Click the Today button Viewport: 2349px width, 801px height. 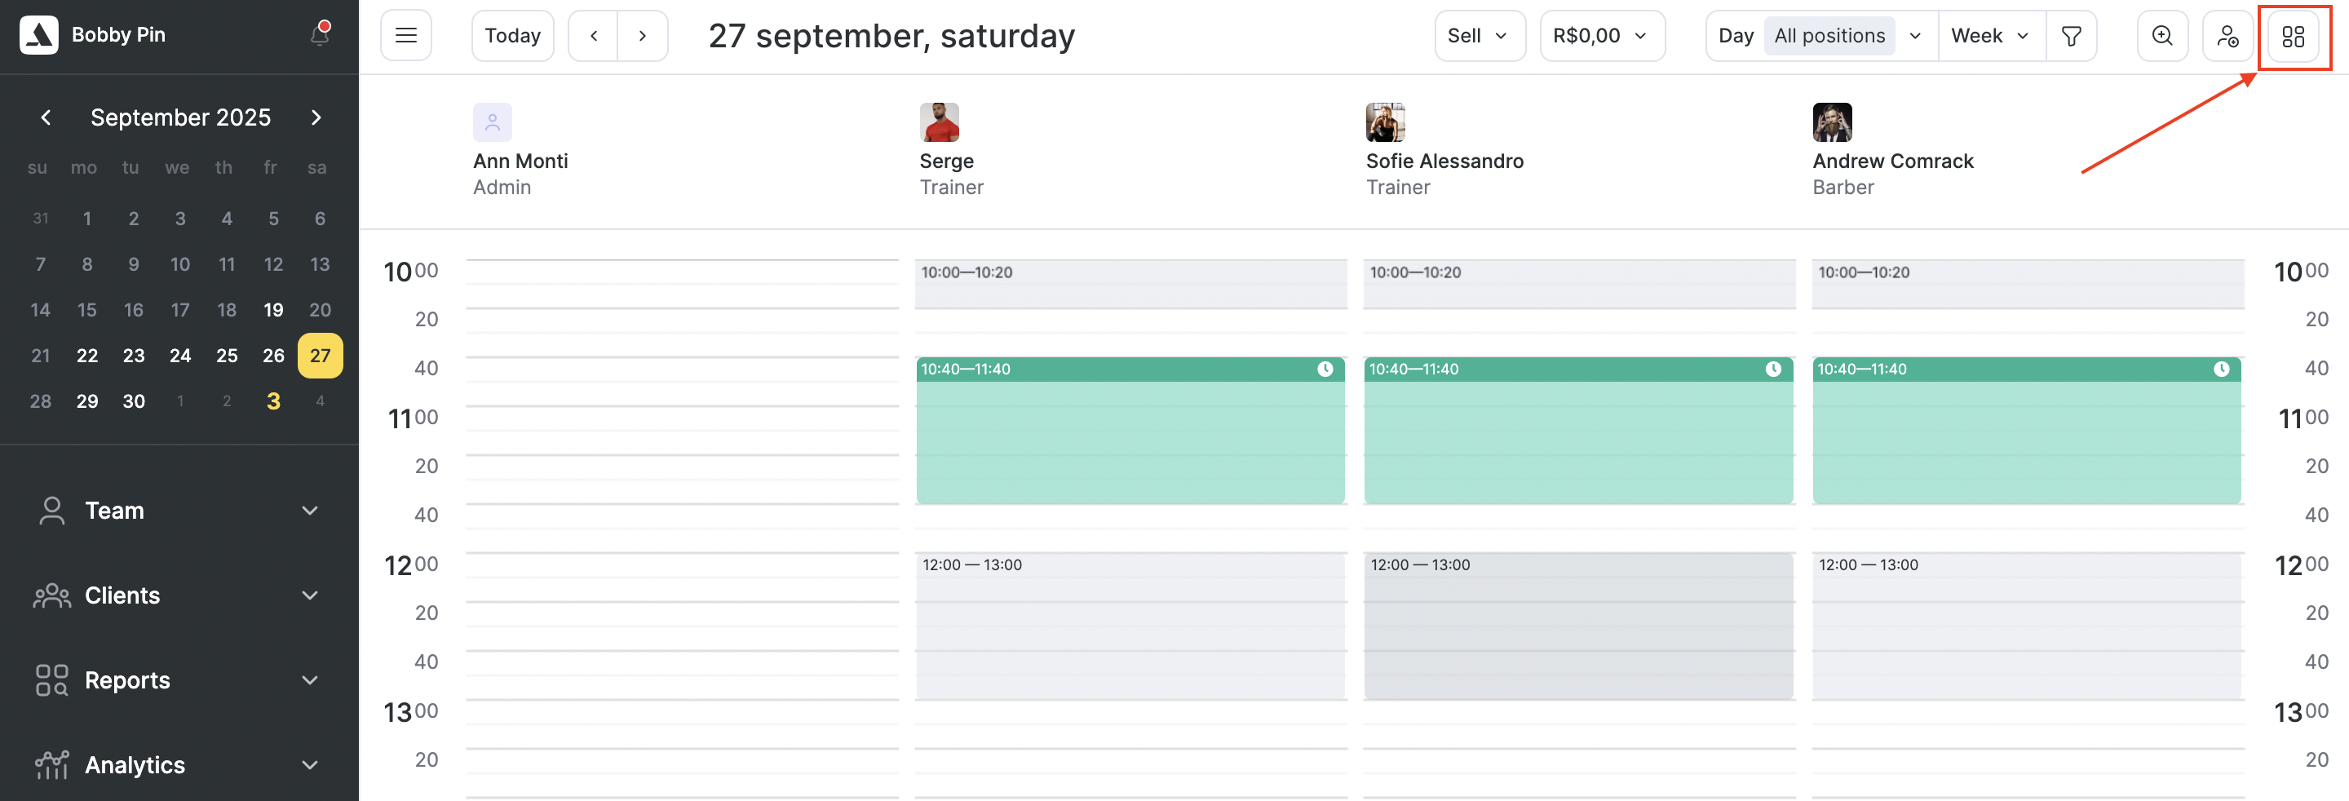coord(512,36)
